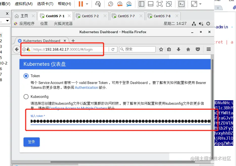Viewport: 236px width, 166px height.
Task: Click the horizontal scrollbar at window bottom
Action: tap(123, 162)
